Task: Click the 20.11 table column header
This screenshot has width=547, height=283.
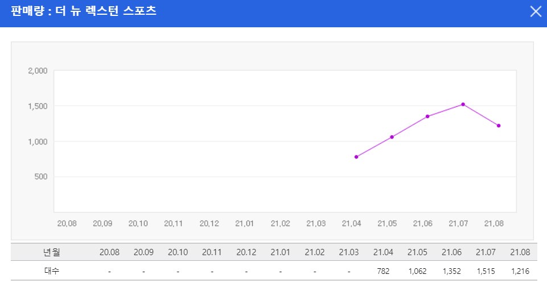Action: point(212,252)
